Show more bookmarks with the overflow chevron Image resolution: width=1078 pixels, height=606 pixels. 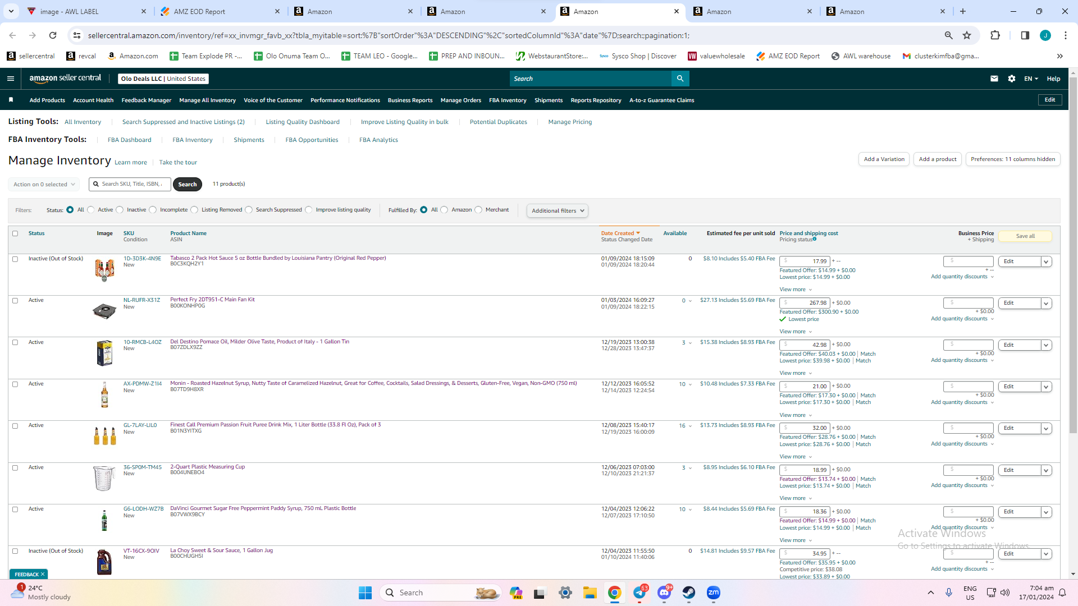(1060, 56)
